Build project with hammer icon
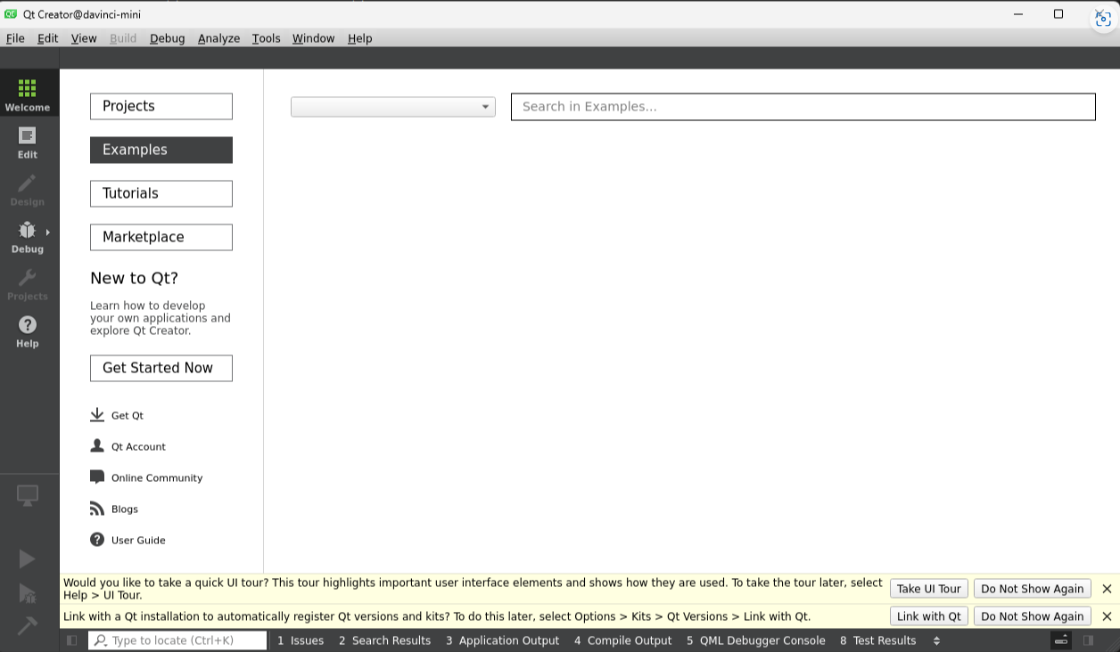This screenshot has width=1120, height=652. click(x=28, y=625)
